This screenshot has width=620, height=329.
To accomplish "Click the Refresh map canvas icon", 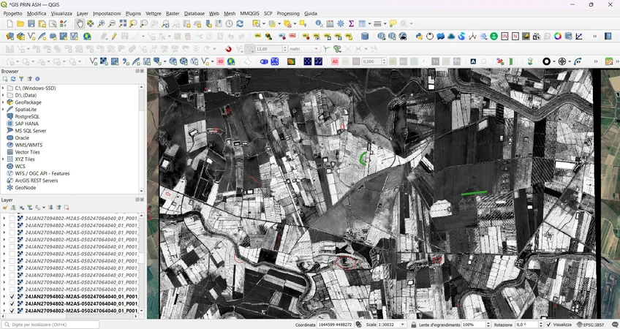I will point(240,24).
